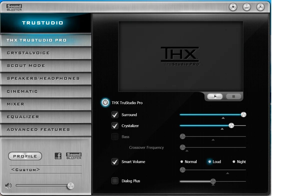Close the Sound Blaster control panel

(260, 7)
